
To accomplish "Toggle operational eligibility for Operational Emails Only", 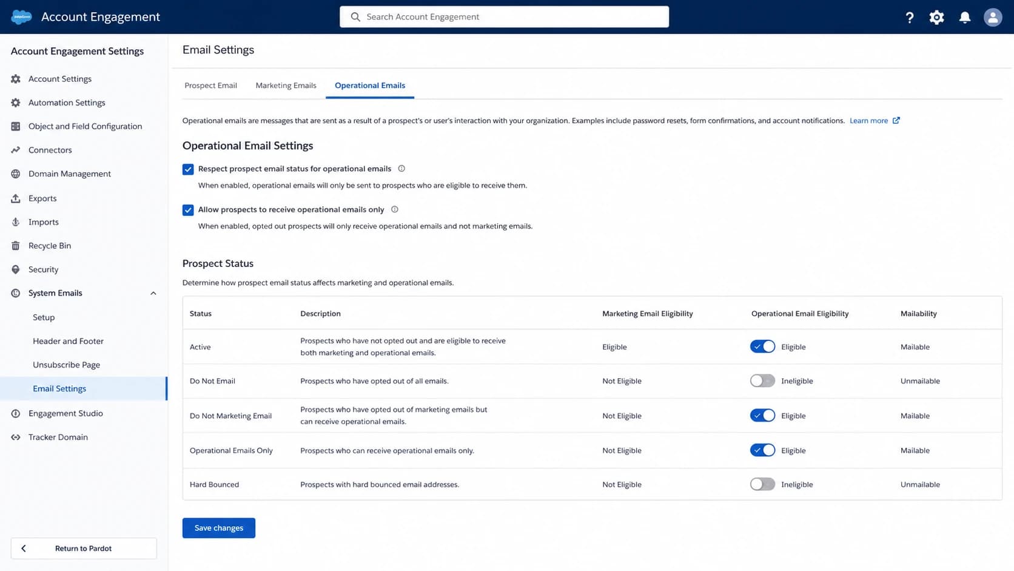I will [762, 450].
